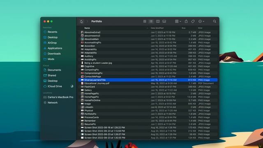The height and width of the screenshot is (148, 263).
Task: Select the FlashCard file
Action: click(x=148, y=87)
